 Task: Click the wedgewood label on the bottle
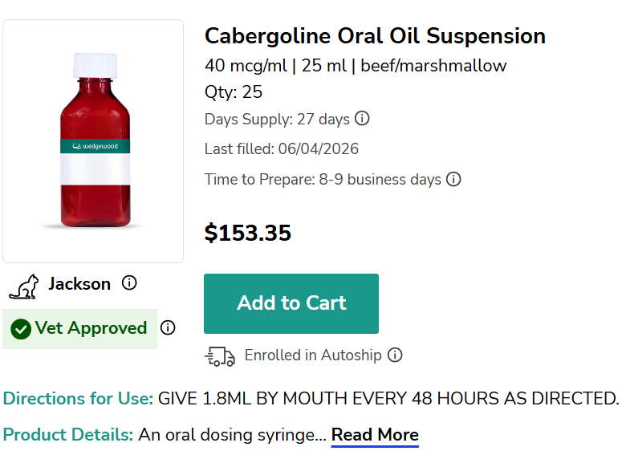tap(96, 146)
